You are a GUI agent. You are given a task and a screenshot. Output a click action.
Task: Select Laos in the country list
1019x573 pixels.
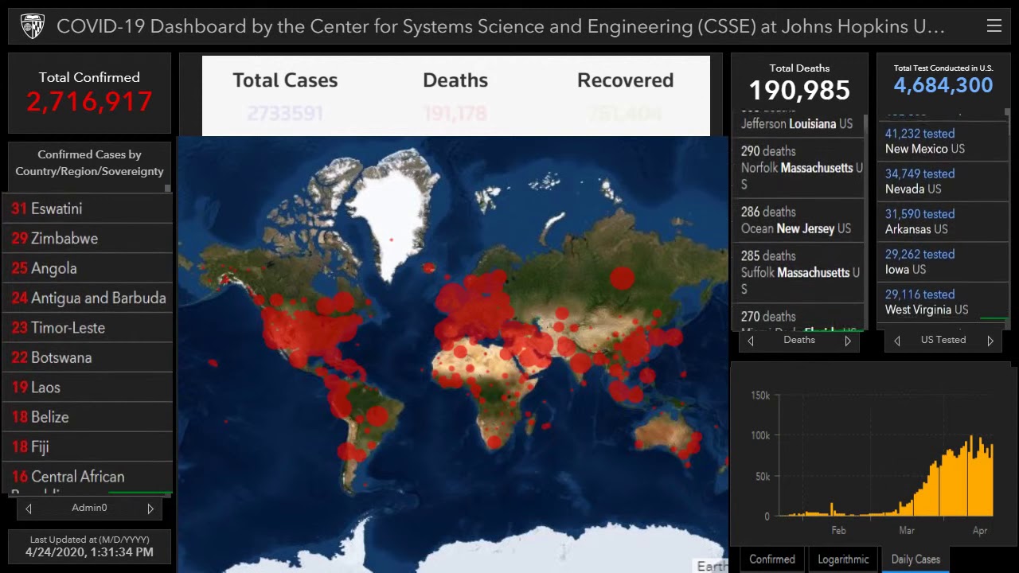point(88,388)
